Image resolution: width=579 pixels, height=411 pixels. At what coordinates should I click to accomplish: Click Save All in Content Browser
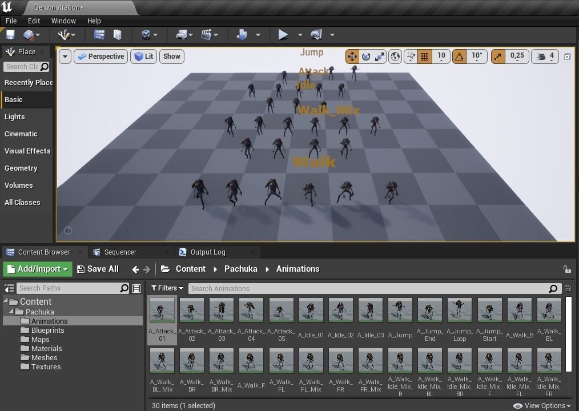coord(98,269)
